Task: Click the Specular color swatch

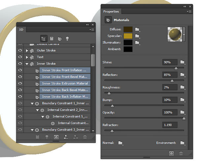Action: pyautogui.click(x=128, y=36)
